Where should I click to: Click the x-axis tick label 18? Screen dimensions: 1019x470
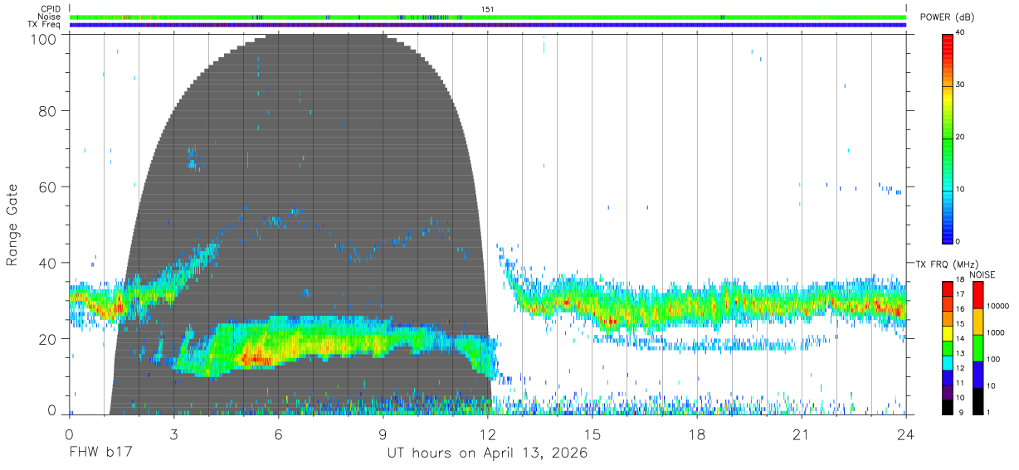click(x=697, y=434)
